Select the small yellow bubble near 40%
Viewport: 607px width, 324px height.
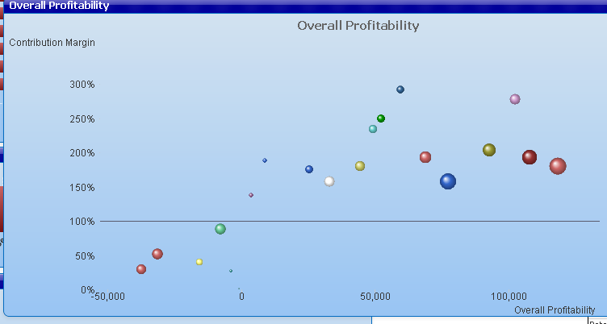[x=199, y=262]
